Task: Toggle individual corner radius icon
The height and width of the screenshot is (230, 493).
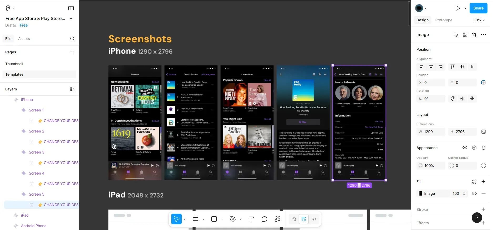Action: coord(484,166)
